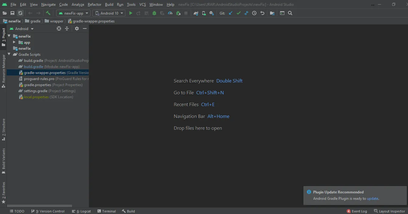
Task: Click the Search Everywhere magnifier icon
Action: [x=290, y=13]
